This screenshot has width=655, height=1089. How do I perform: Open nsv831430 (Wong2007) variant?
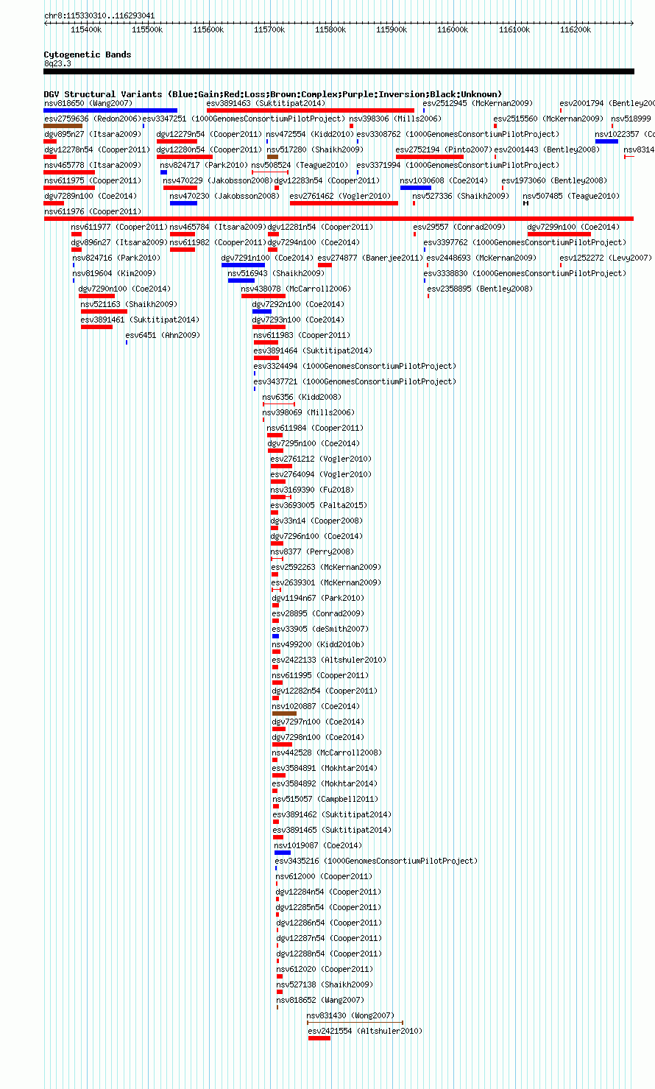pyautogui.click(x=350, y=1015)
